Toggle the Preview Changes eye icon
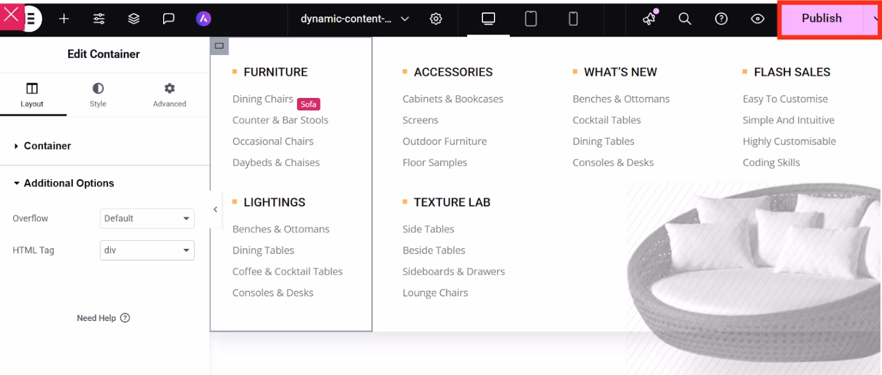Image resolution: width=882 pixels, height=375 pixels. click(x=757, y=18)
